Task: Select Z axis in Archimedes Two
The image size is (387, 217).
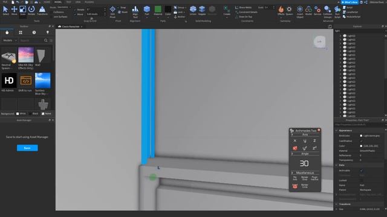Action: pyautogui.click(x=314, y=140)
